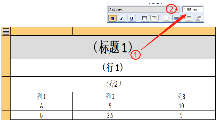Toggle Bold formatting button
Viewport: 217px width, 122px height.
[x=113, y=19]
